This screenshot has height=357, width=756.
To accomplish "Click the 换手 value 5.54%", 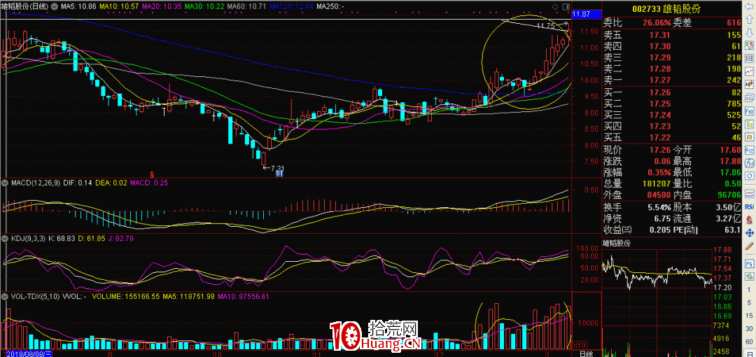I will (x=659, y=207).
